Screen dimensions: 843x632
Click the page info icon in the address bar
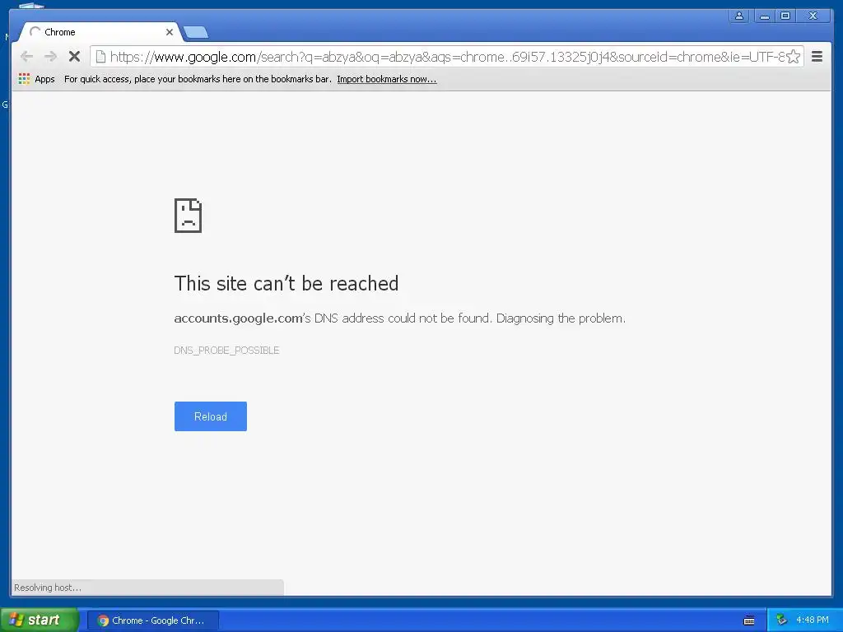[x=100, y=57]
